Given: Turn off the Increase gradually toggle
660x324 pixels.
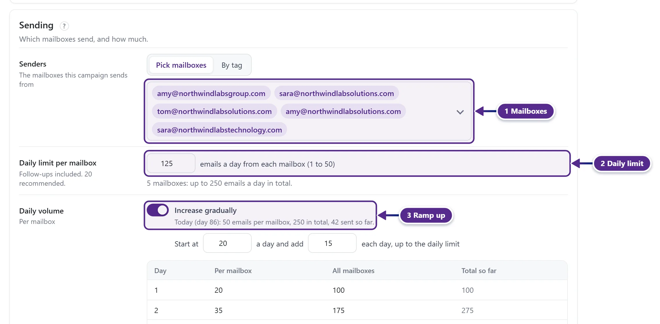Looking at the screenshot, I should pyautogui.click(x=158, y=210).
